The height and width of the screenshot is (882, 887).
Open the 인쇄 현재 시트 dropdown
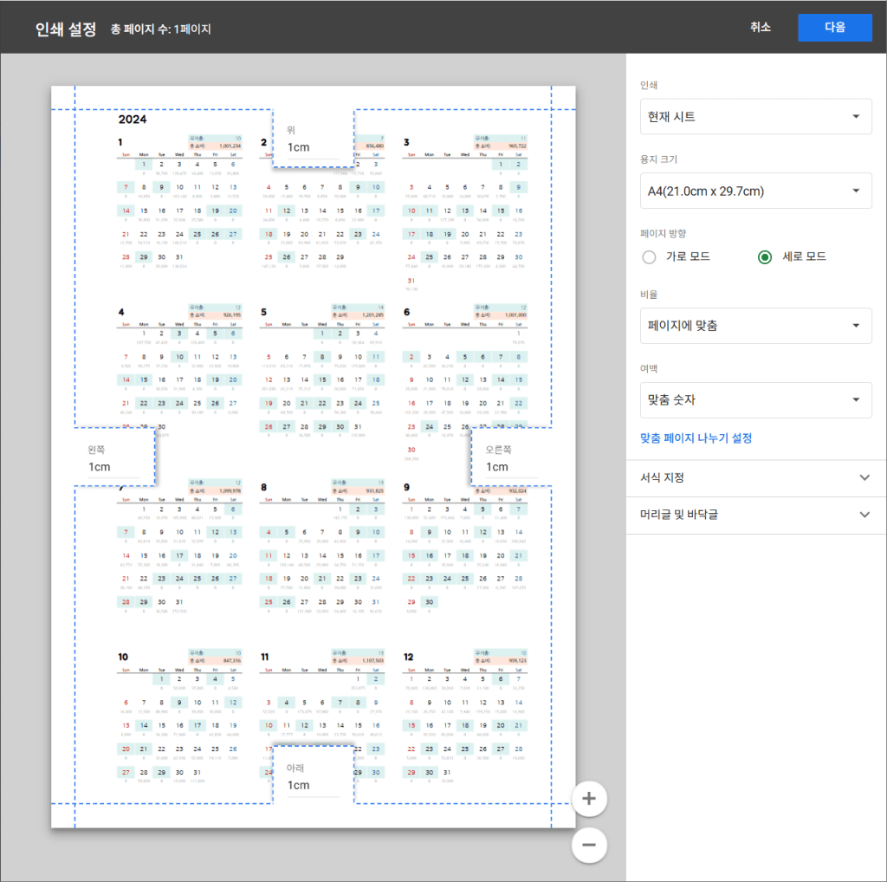coord(750,117)
